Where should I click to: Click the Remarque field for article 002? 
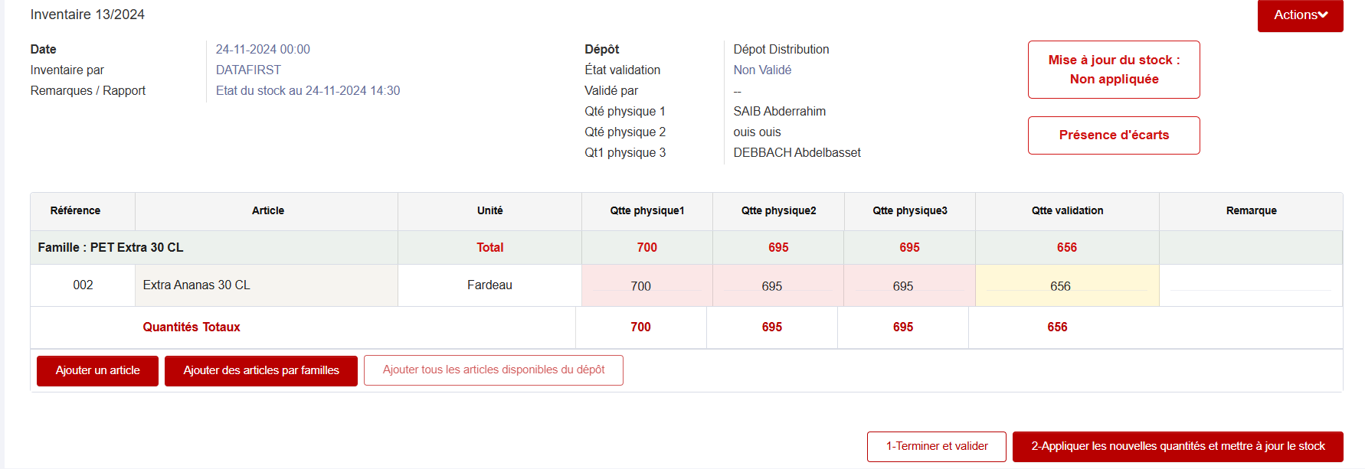1250,285
